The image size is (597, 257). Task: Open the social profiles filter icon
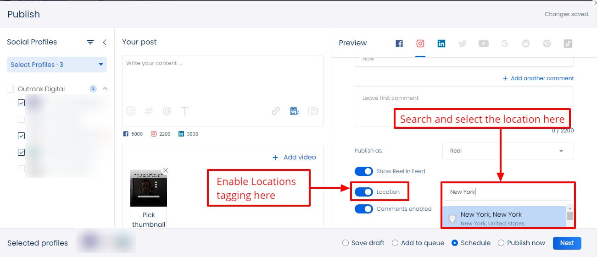coord(90,42)
